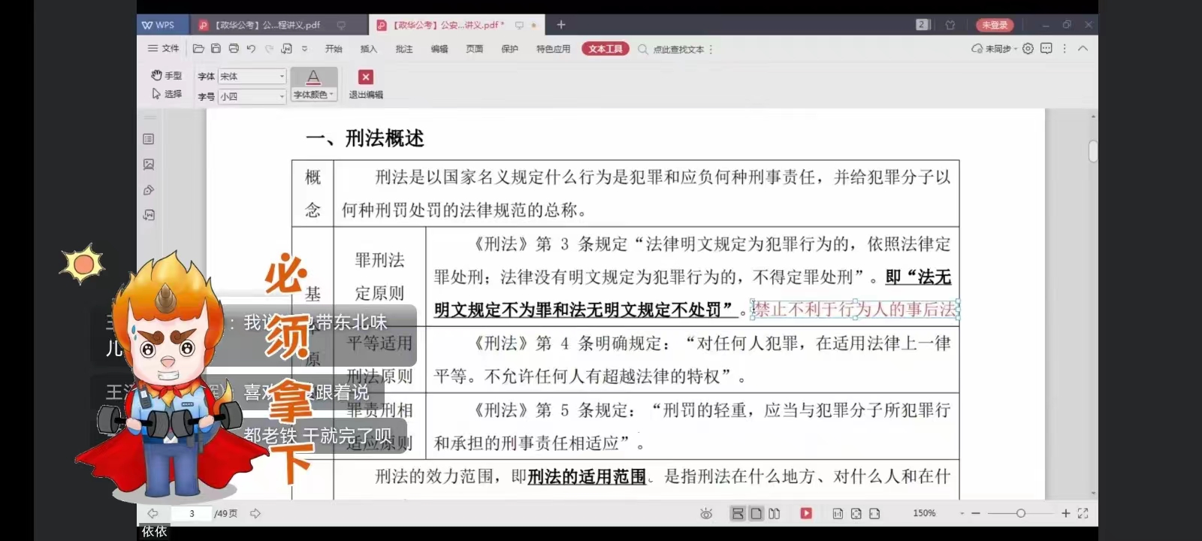Click the red exit editing icon

pyautogui.click(x=366, y=77)
